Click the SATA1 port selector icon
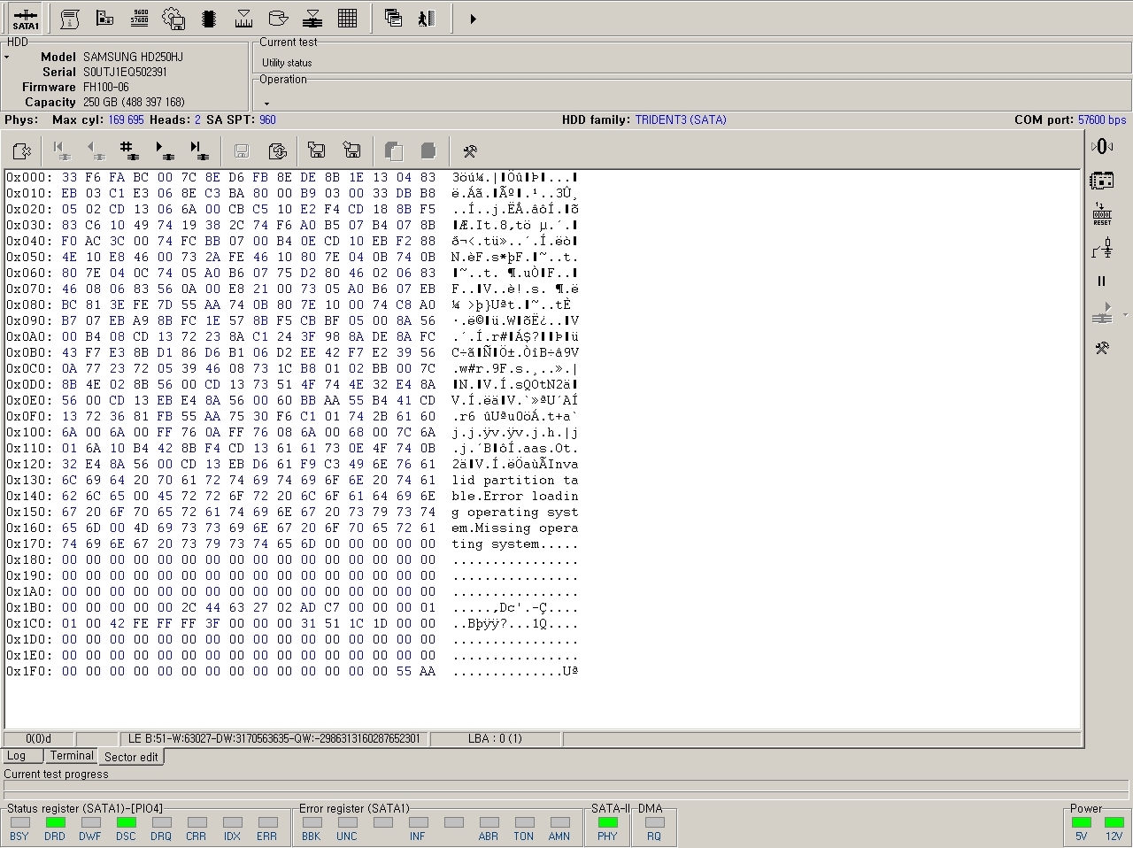This screenshot has height=848, width=1133. 26,19
